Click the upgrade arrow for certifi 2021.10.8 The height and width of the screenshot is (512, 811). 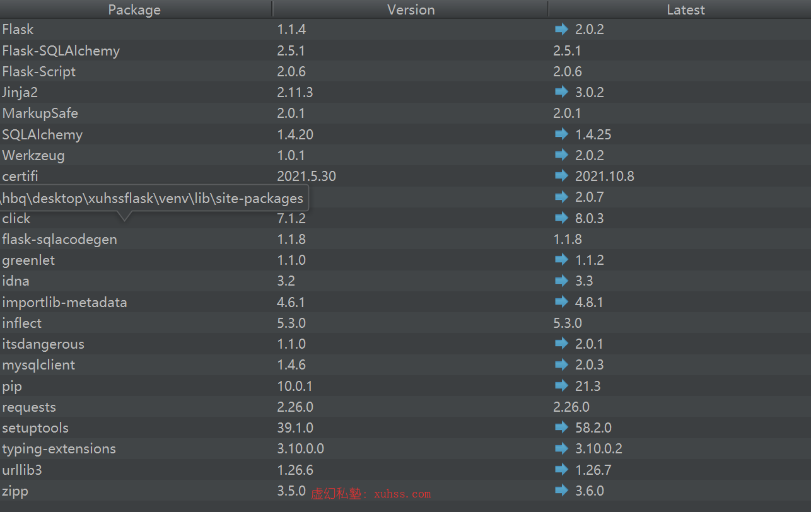(x=561, y=176)
